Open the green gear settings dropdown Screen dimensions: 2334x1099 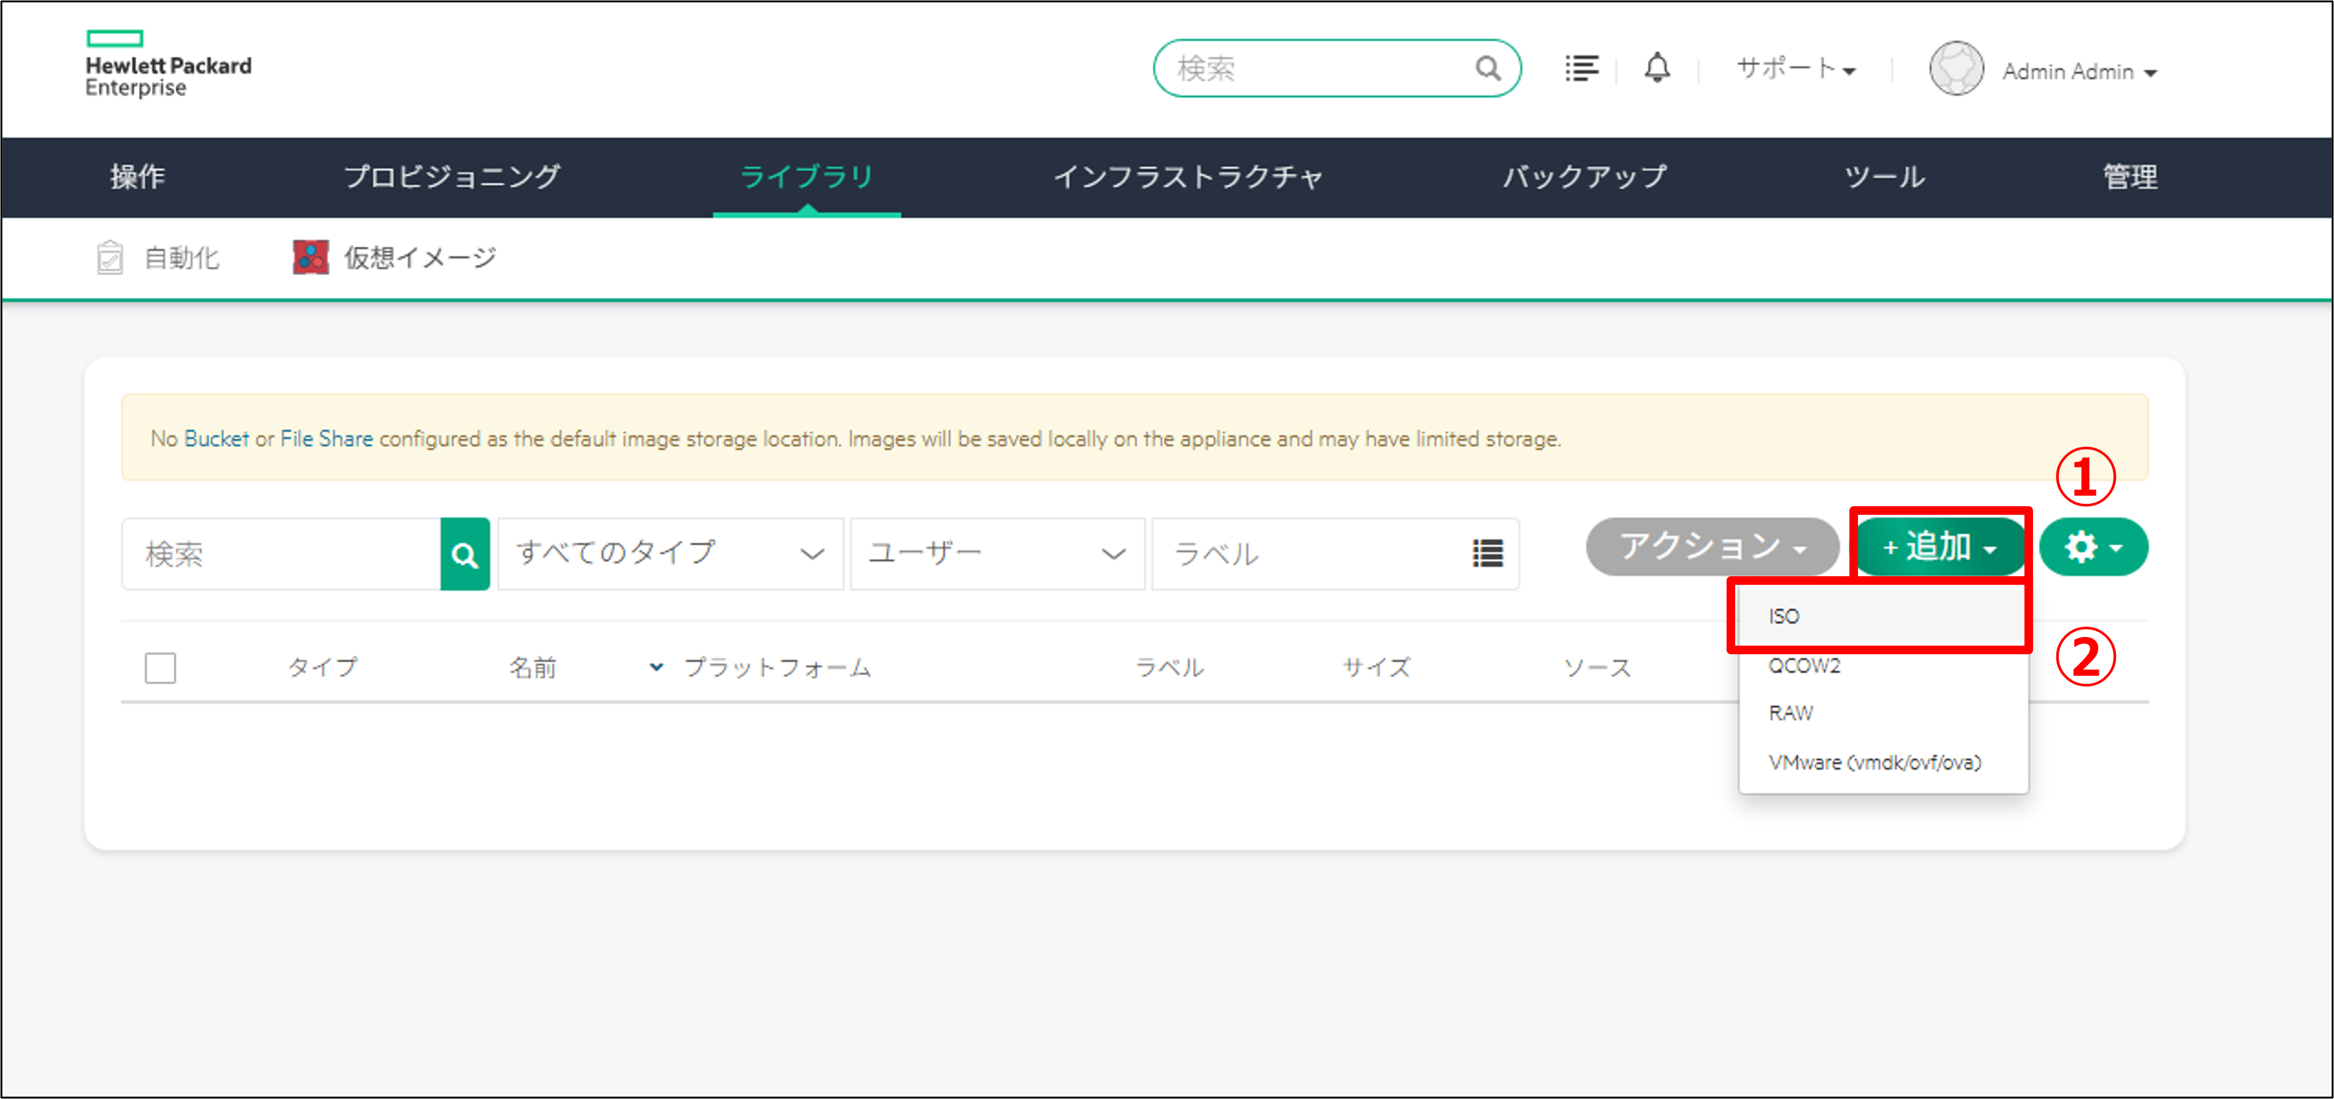pos(2092,547)
